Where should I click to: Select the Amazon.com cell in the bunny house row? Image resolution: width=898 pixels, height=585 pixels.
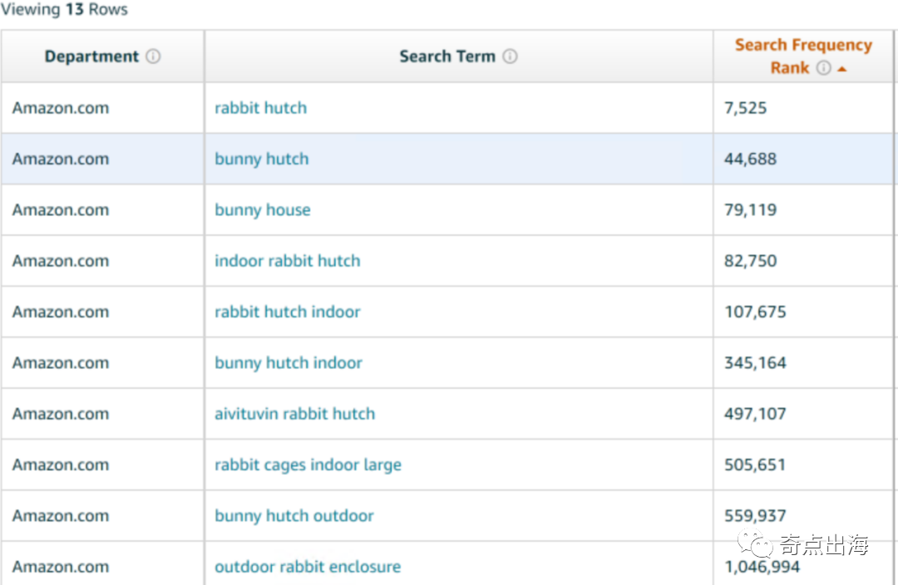(x=61, y=210)
